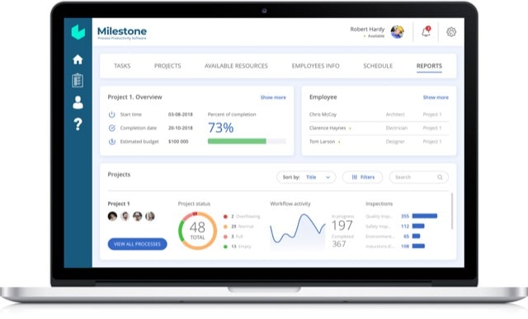Click the Full legend dot with value 3
This screenshot has height=319, width=528.
coord(225,237)
